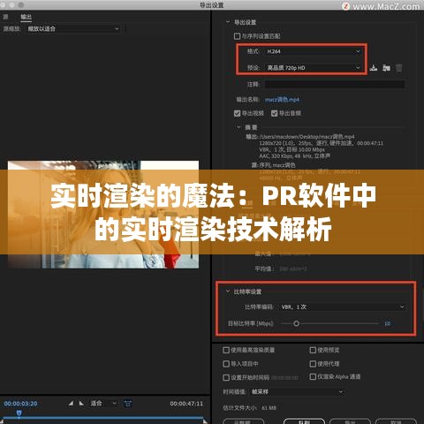
Task: Open the 预设 高品质 720p HD dropdown
Action: (x=314, y=68)
